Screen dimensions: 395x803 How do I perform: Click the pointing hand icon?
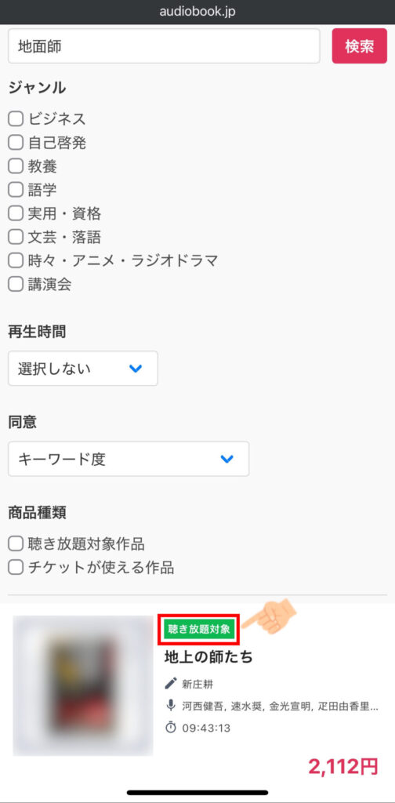click(x=269, y=617)
